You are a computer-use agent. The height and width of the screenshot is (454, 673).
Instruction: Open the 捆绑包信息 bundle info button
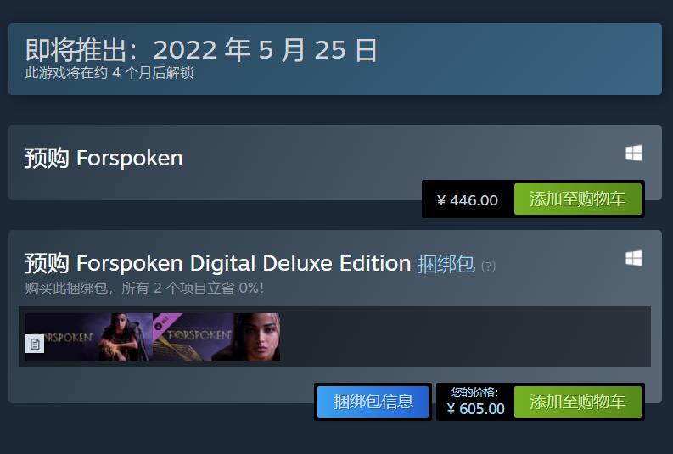pos(373,401)
